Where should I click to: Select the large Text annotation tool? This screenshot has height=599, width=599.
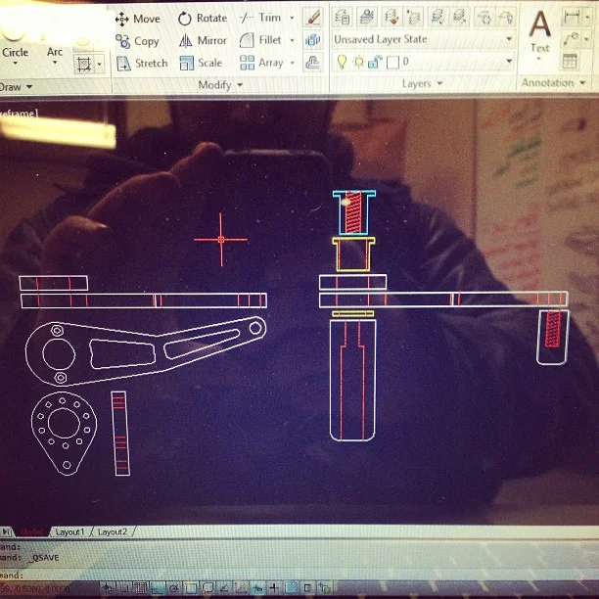tap(540, 31)
